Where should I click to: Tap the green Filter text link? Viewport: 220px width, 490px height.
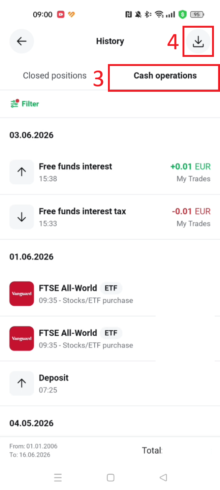coord(30,104)
